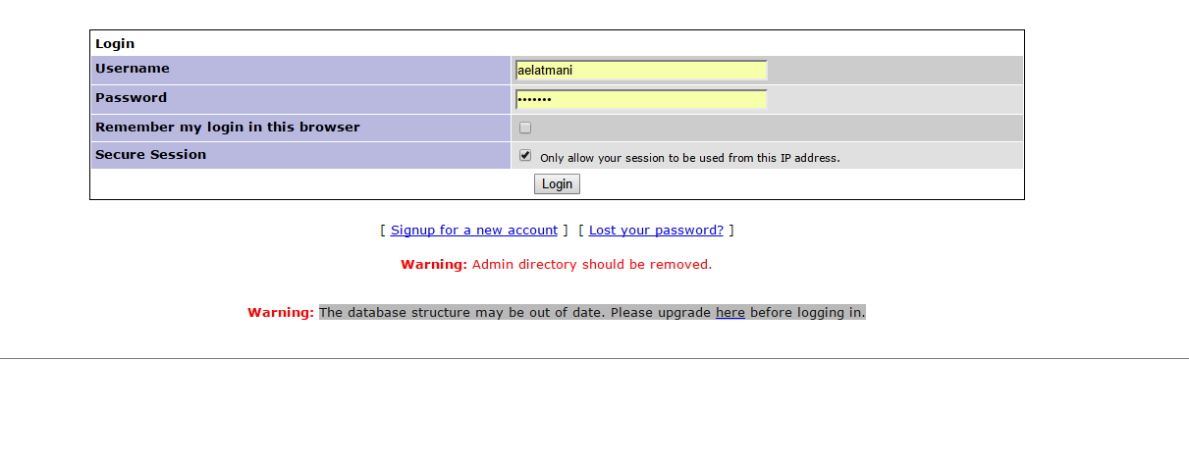Click the 'Only allow your session' description text
The width and height of the screenshot is (1189, 464).
coord(689,158)
